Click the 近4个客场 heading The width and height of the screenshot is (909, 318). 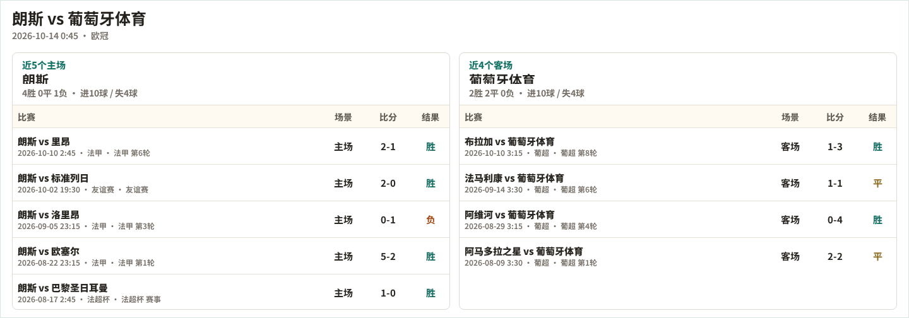(490, 65)
